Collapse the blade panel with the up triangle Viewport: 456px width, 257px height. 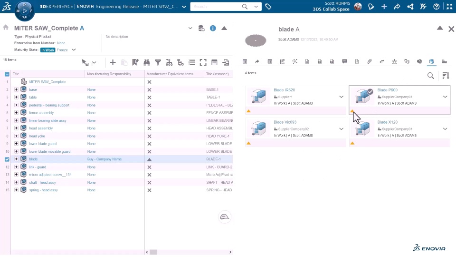[440, 28]
